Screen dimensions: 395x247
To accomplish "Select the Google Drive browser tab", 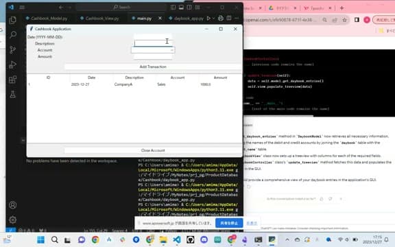I will 283,8.
